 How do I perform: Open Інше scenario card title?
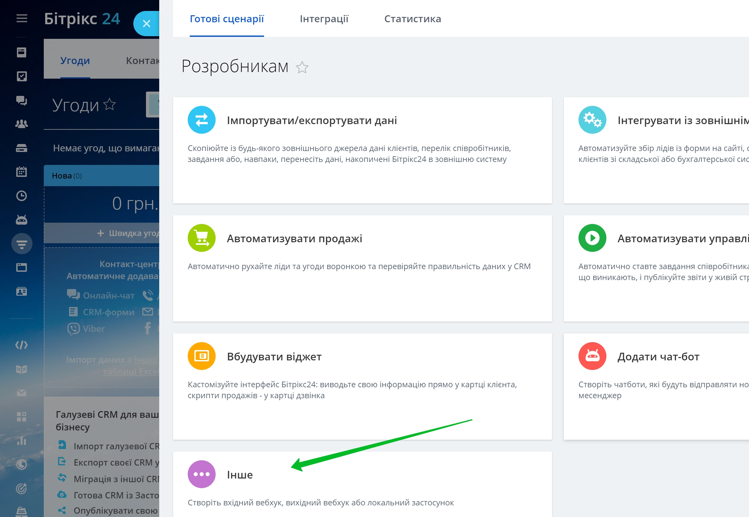(x=240, y=475)
